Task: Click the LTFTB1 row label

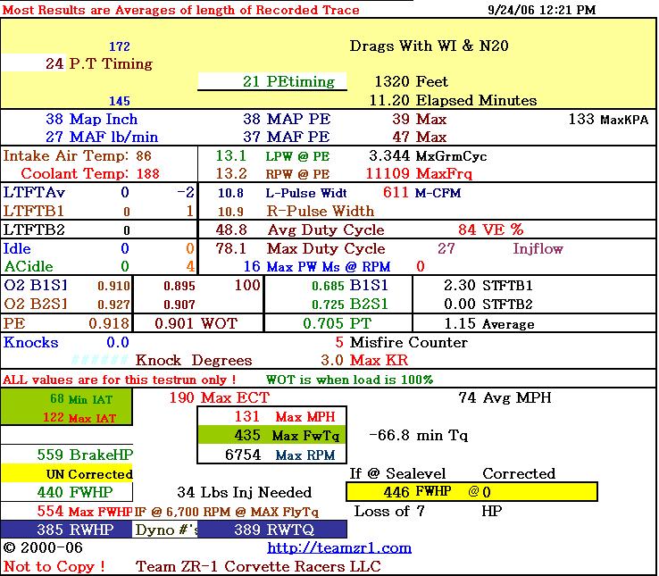Action: [34, 211]
